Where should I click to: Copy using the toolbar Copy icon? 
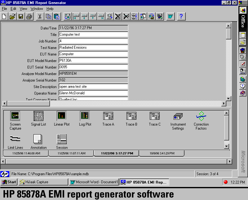coord(48,16)
